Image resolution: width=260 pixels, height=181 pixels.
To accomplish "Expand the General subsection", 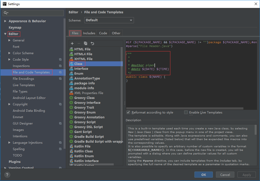I will (9, 40).
